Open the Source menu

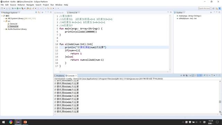[13, 5]
